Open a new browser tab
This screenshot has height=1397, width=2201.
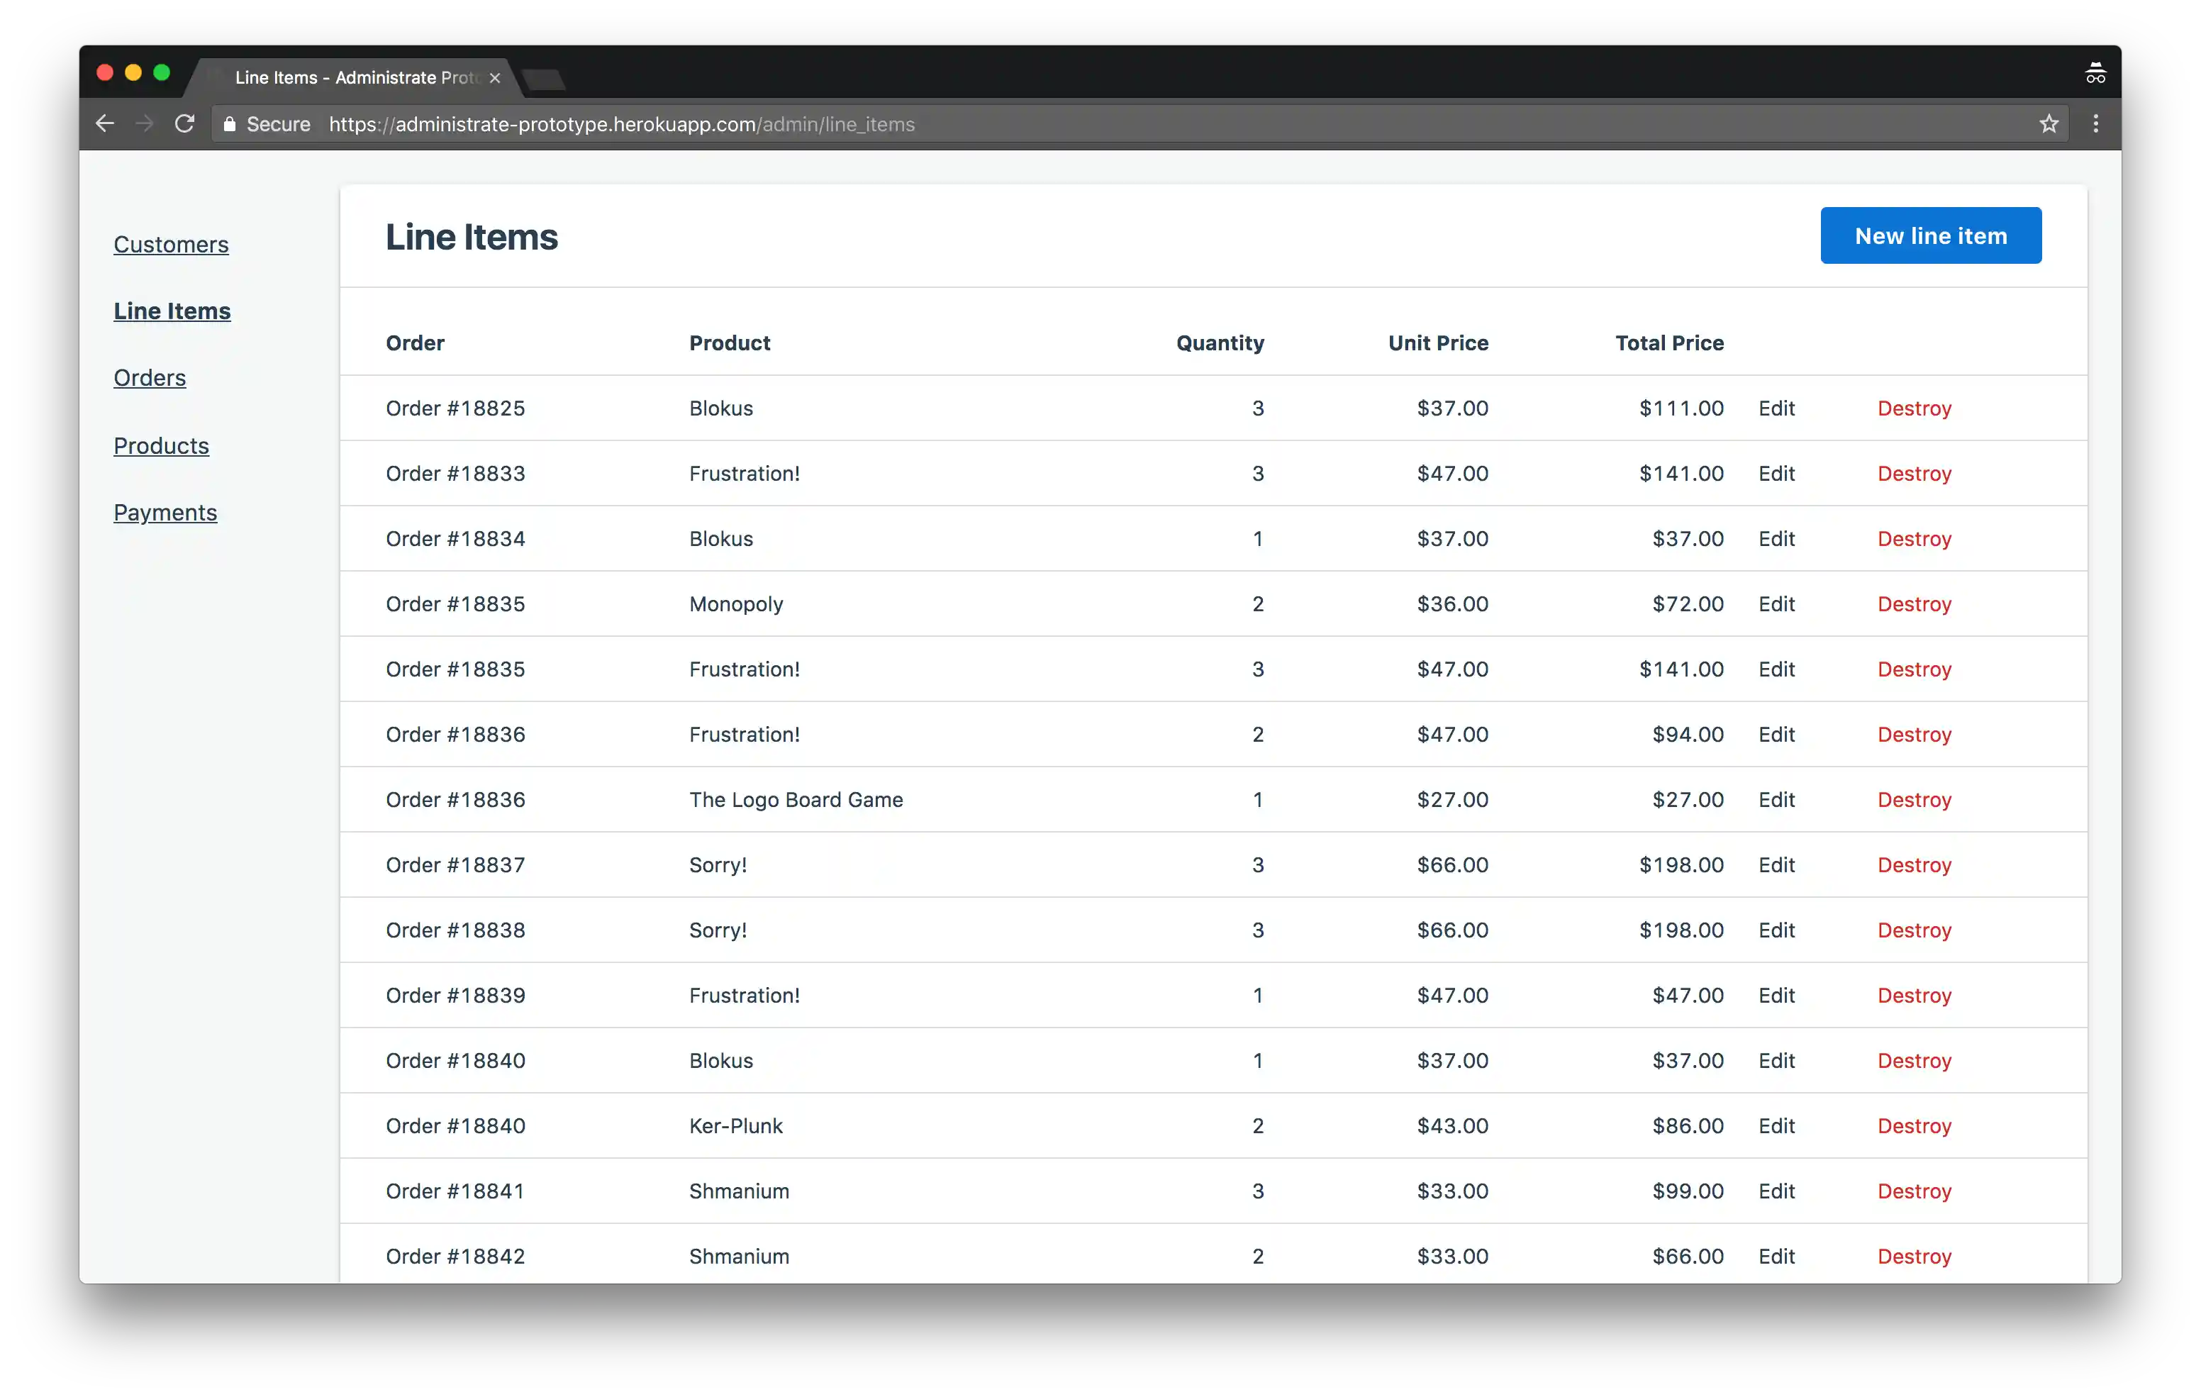(x=545, y=79)
